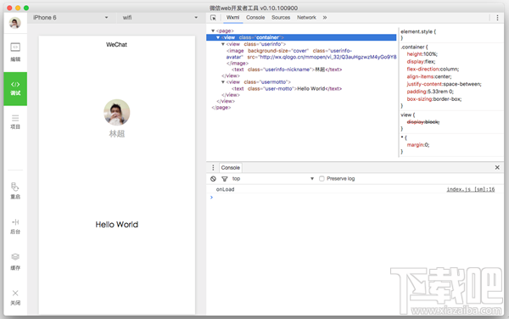509x319 pixels.
Task: Collapse the page element node
Action: coord(213,31)
